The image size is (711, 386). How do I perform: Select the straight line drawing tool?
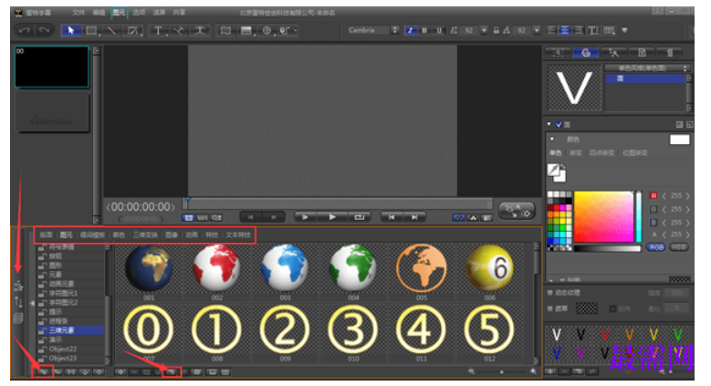(x=111, y=30)
